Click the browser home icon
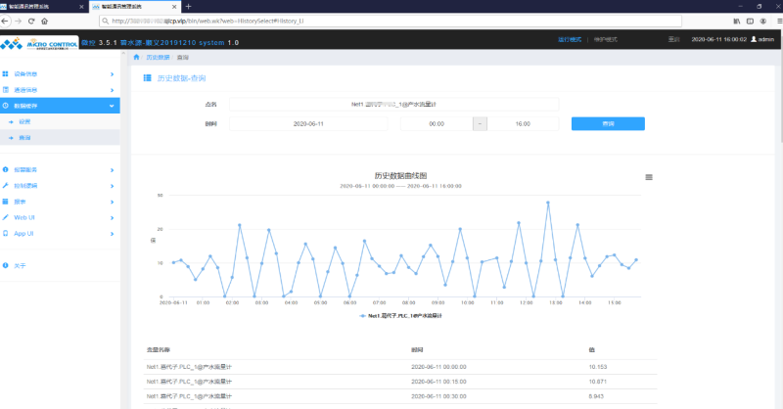 [x=44, y=21]
